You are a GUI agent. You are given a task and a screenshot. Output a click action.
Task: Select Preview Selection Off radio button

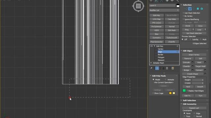point(183,39)
